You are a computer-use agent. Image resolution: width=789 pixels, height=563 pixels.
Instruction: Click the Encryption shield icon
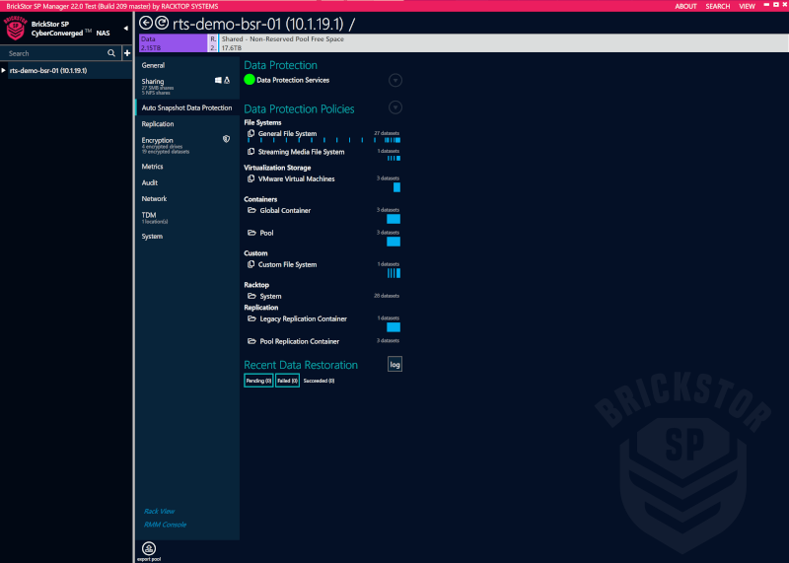click(227, 139)
